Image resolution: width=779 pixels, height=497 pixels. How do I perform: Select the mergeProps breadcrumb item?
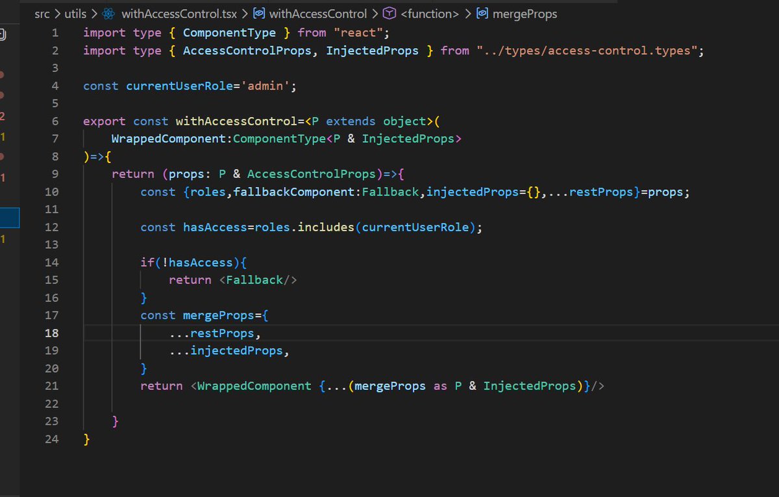[x=525, y=13]
